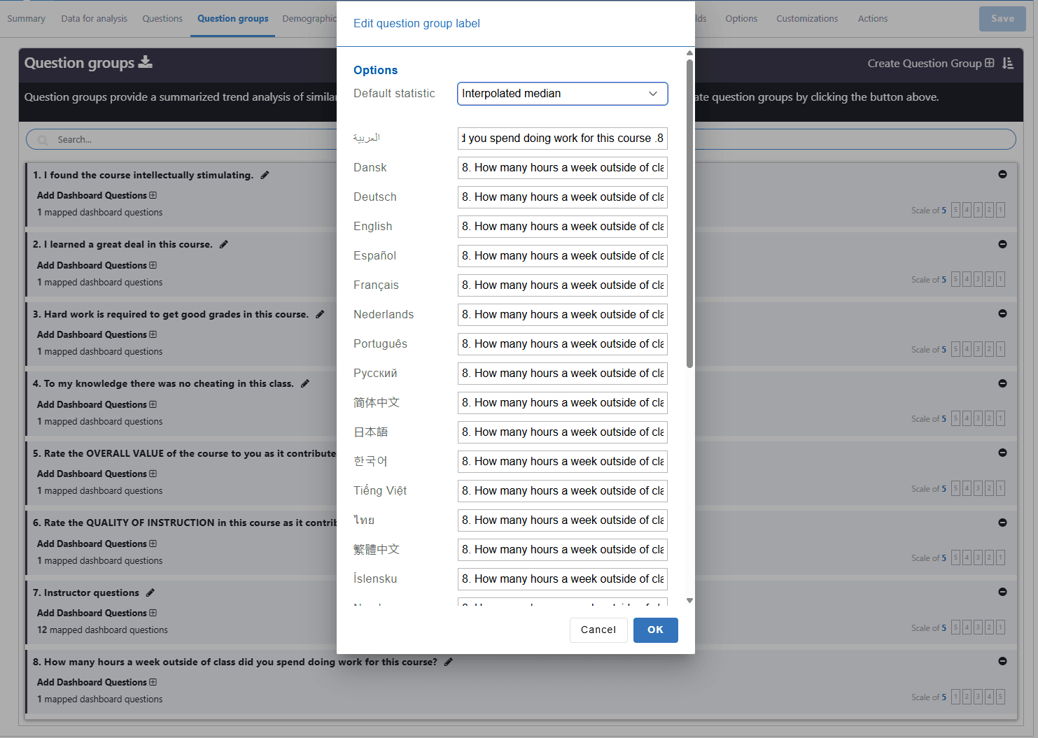
Task: Click the Tiếng Việt label input field
Action: 562,491
